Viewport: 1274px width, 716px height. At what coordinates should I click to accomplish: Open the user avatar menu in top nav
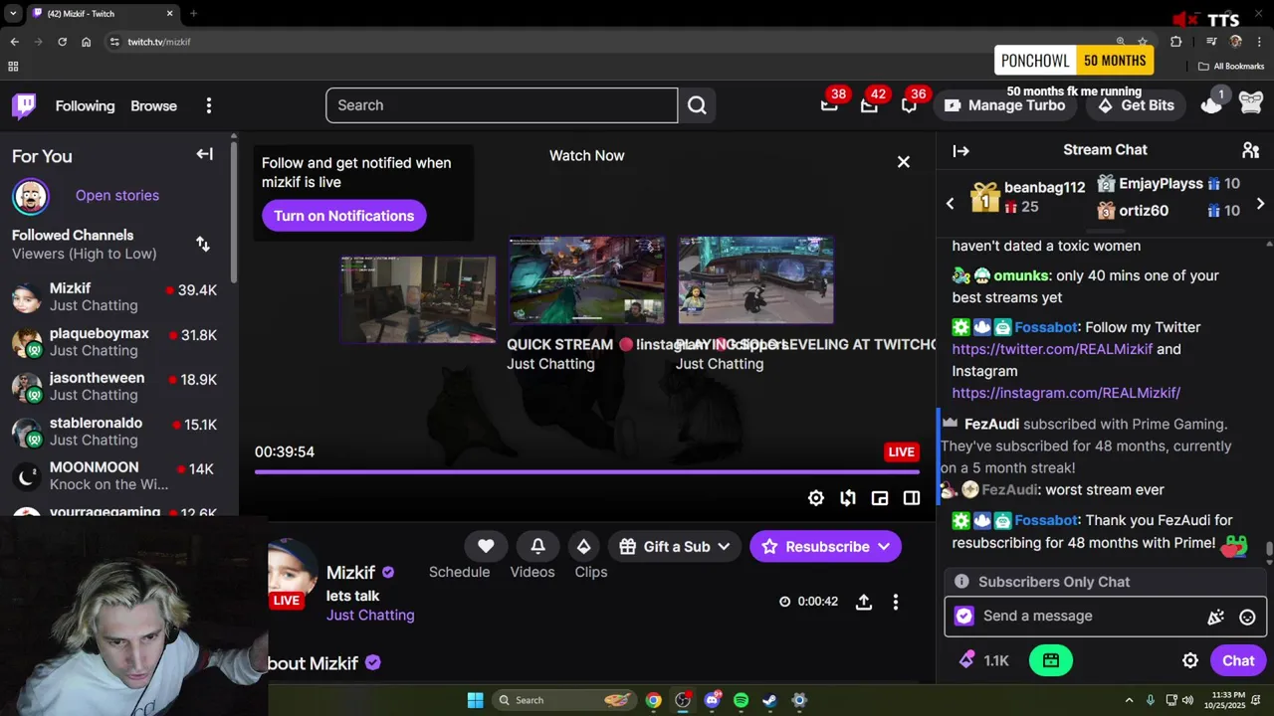click(1251, 103)
